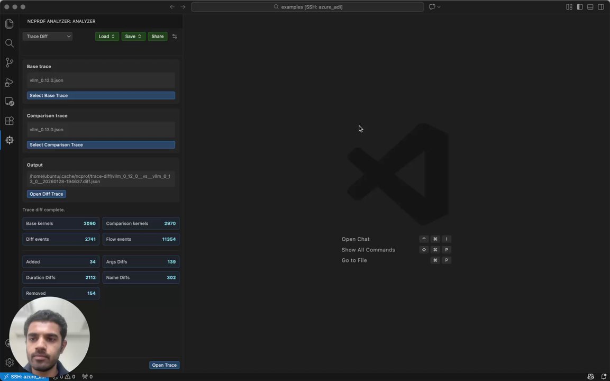Viewport: 610px width, 381px height.
Task: Click the comparison trace field vllm_0.13.0.json
Action: [101, 130]
